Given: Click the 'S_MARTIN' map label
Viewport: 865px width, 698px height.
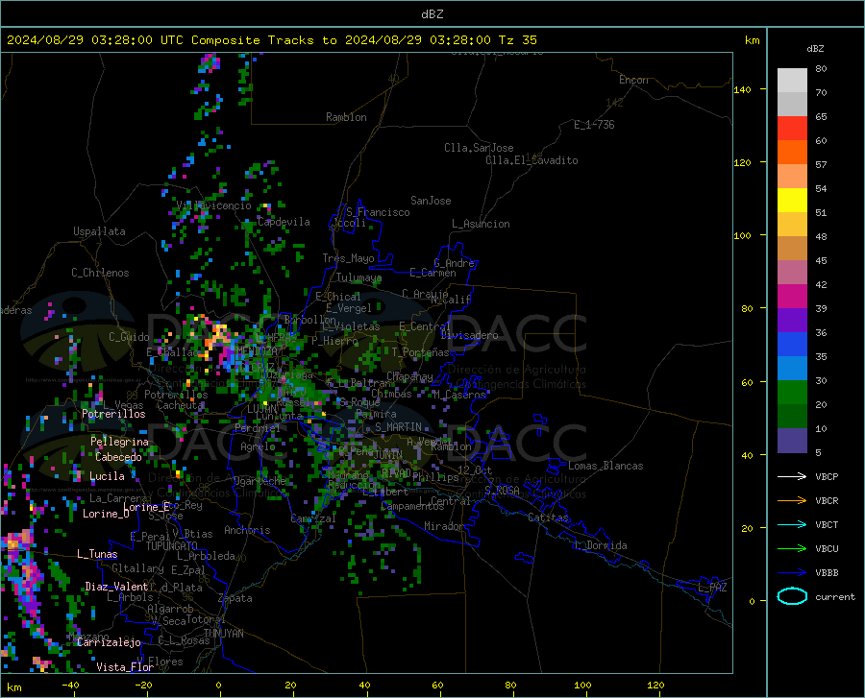Looking at the screenshot, I should tap(398, 427).
